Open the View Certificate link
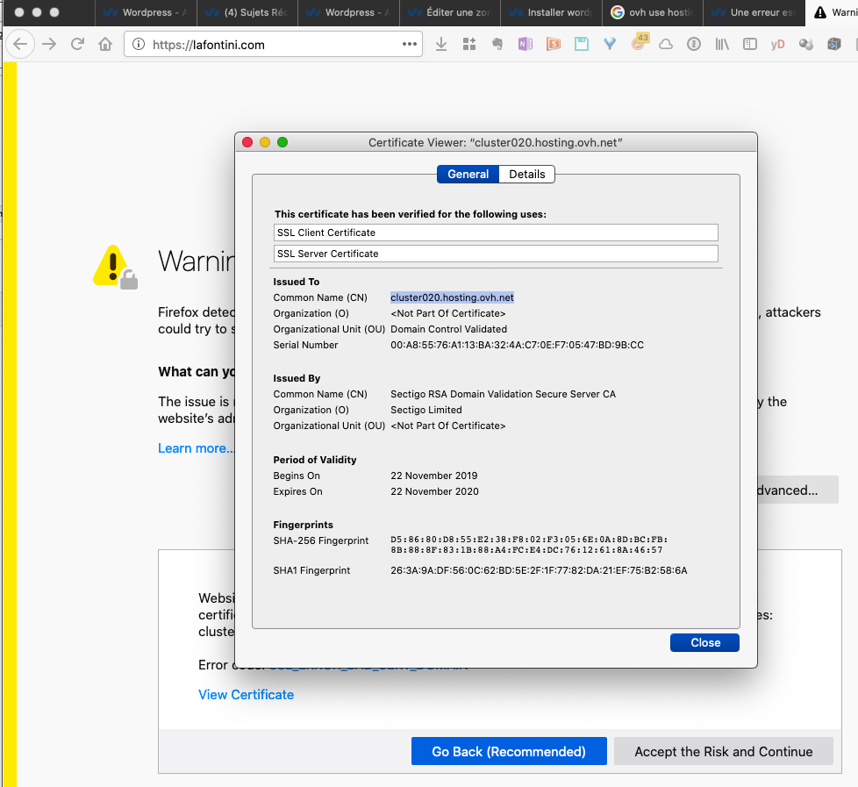The image size is (858, 787). tap(246, 694)
